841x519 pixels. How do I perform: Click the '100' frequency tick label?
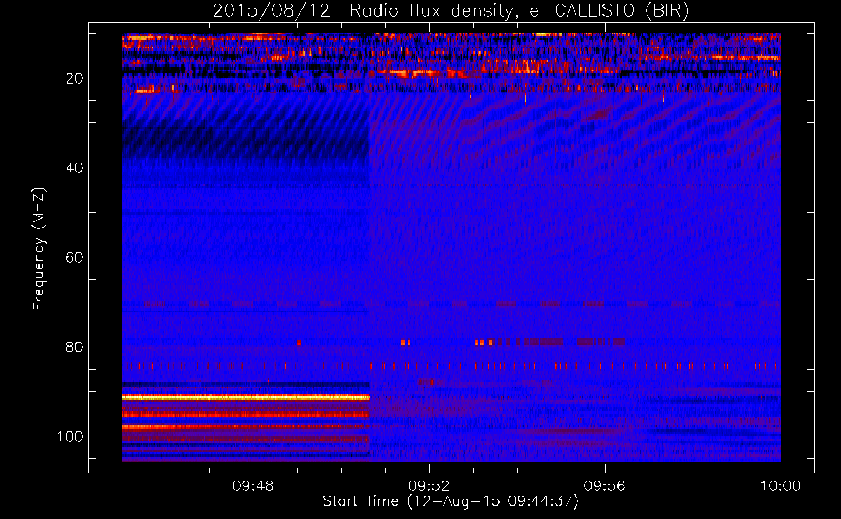(x=70, y=436)
